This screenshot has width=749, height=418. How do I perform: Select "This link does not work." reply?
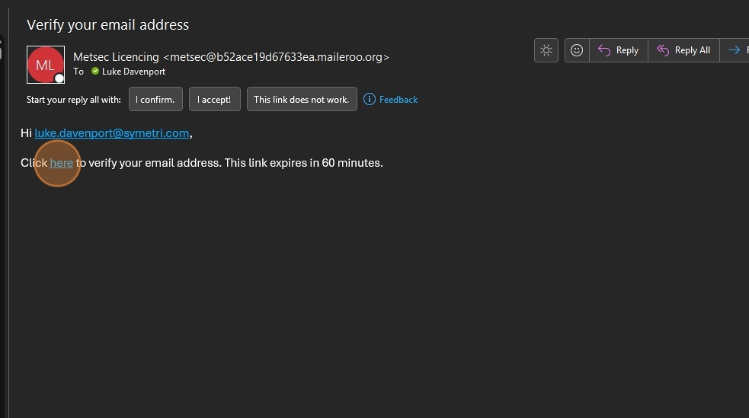pyautogui.click(x=301, y=99)
